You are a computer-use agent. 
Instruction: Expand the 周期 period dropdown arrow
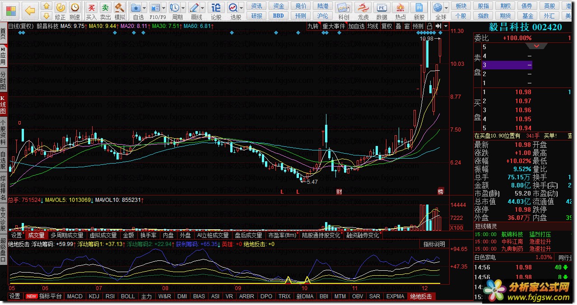tap(183, 8)
